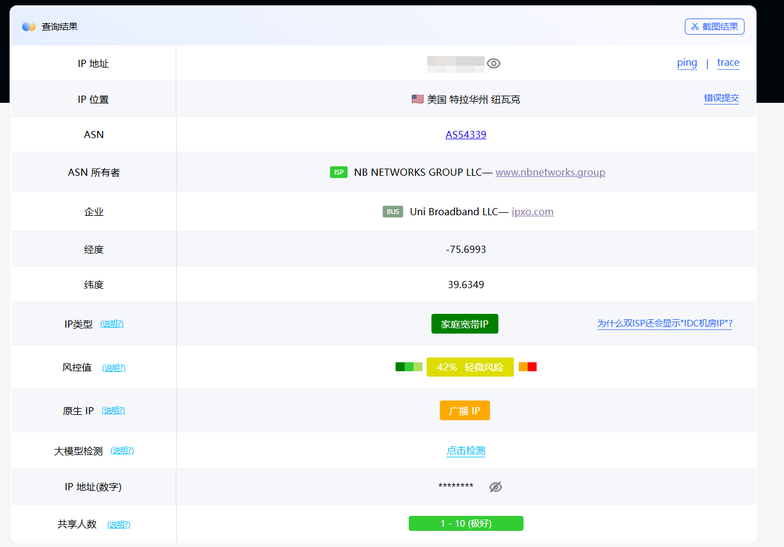Click the eye icon beside the IP address

493,63
